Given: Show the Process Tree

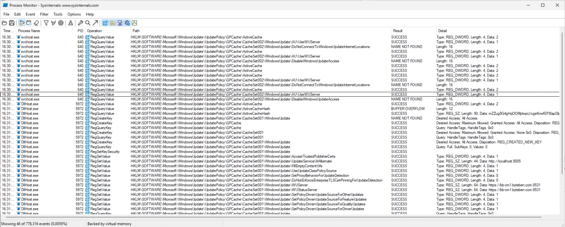Looking at the screenshot, I should point(71,23).
